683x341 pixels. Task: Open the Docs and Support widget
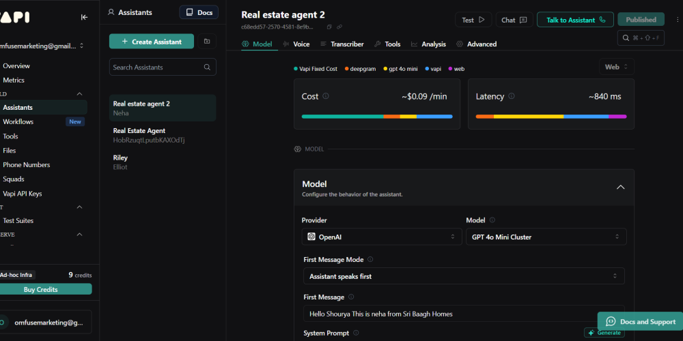[640, 321]
